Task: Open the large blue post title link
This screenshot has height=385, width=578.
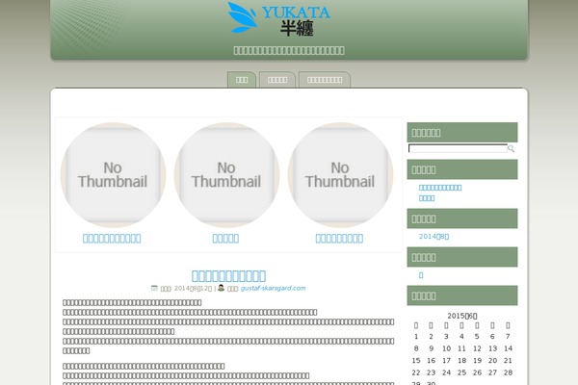Action: (x=228, y=275)
